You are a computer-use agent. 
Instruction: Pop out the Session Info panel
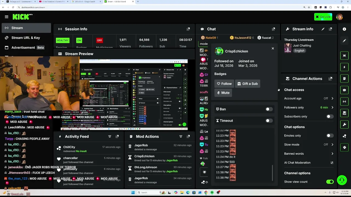pyautogui.click(x=188, y=29)
